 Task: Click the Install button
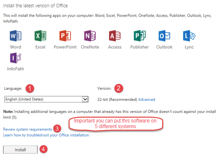pyautogui.click(x=20, y=149)
